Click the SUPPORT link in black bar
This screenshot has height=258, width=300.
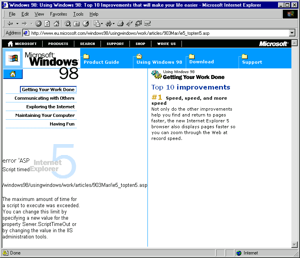coord(115,44)
